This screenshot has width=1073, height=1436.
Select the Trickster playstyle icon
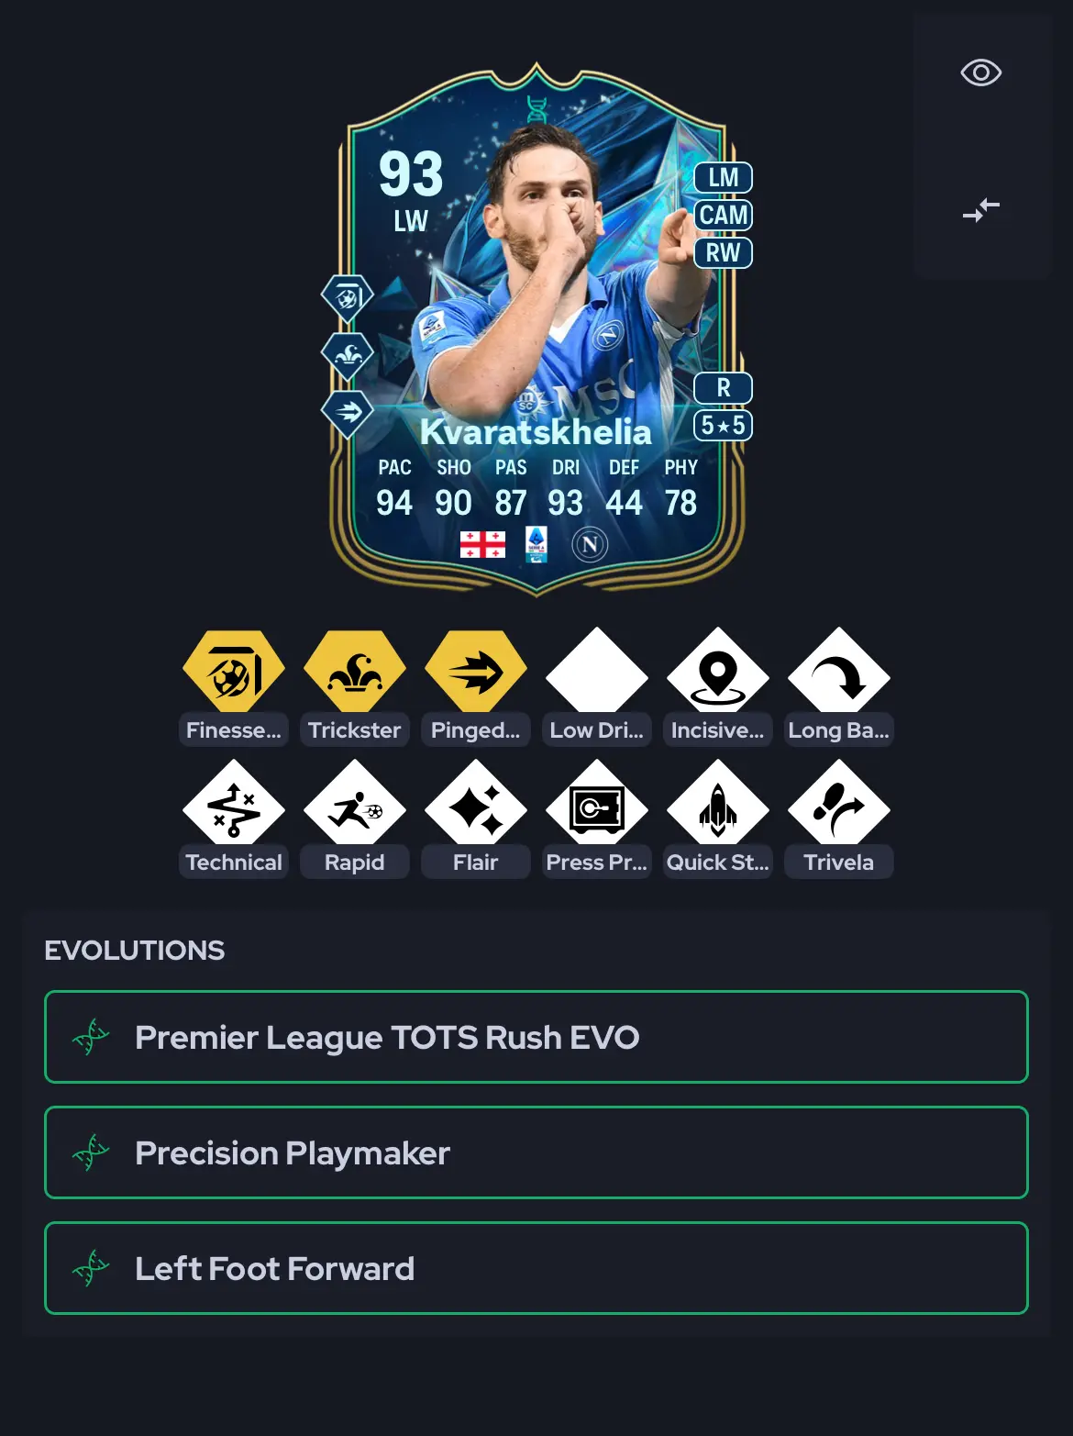point(355,673)
